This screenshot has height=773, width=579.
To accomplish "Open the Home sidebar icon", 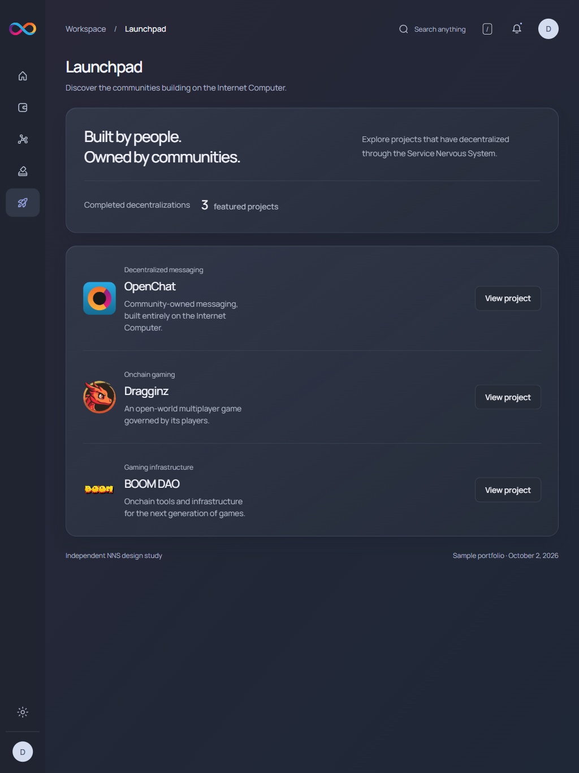I will tap(23, 76).
